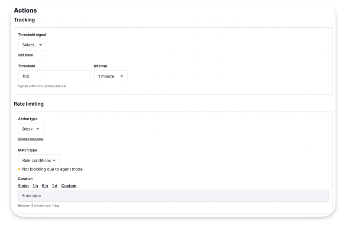
Task: Select the "5 min" duration preset
Action: (23, 186)
